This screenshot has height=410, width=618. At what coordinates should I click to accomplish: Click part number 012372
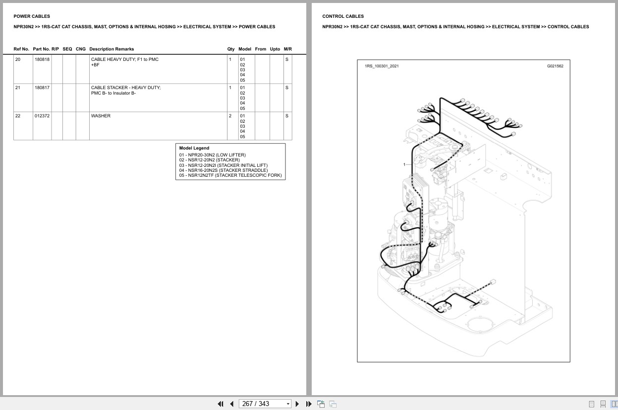coord(42,116)
